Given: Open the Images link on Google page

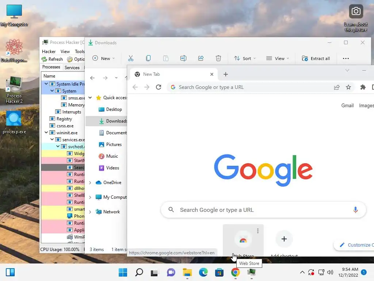Looking at the screenshot, I should pos(366,105).
